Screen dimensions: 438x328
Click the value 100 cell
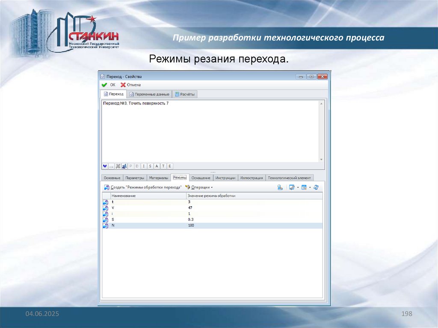[x=254, y=225]
